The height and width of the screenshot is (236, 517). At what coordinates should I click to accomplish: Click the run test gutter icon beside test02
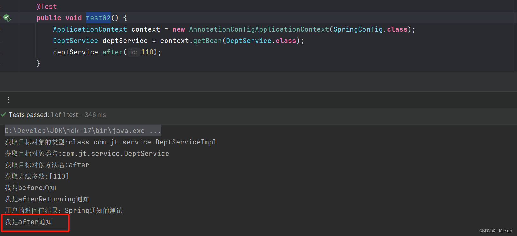tap(7, 18)
